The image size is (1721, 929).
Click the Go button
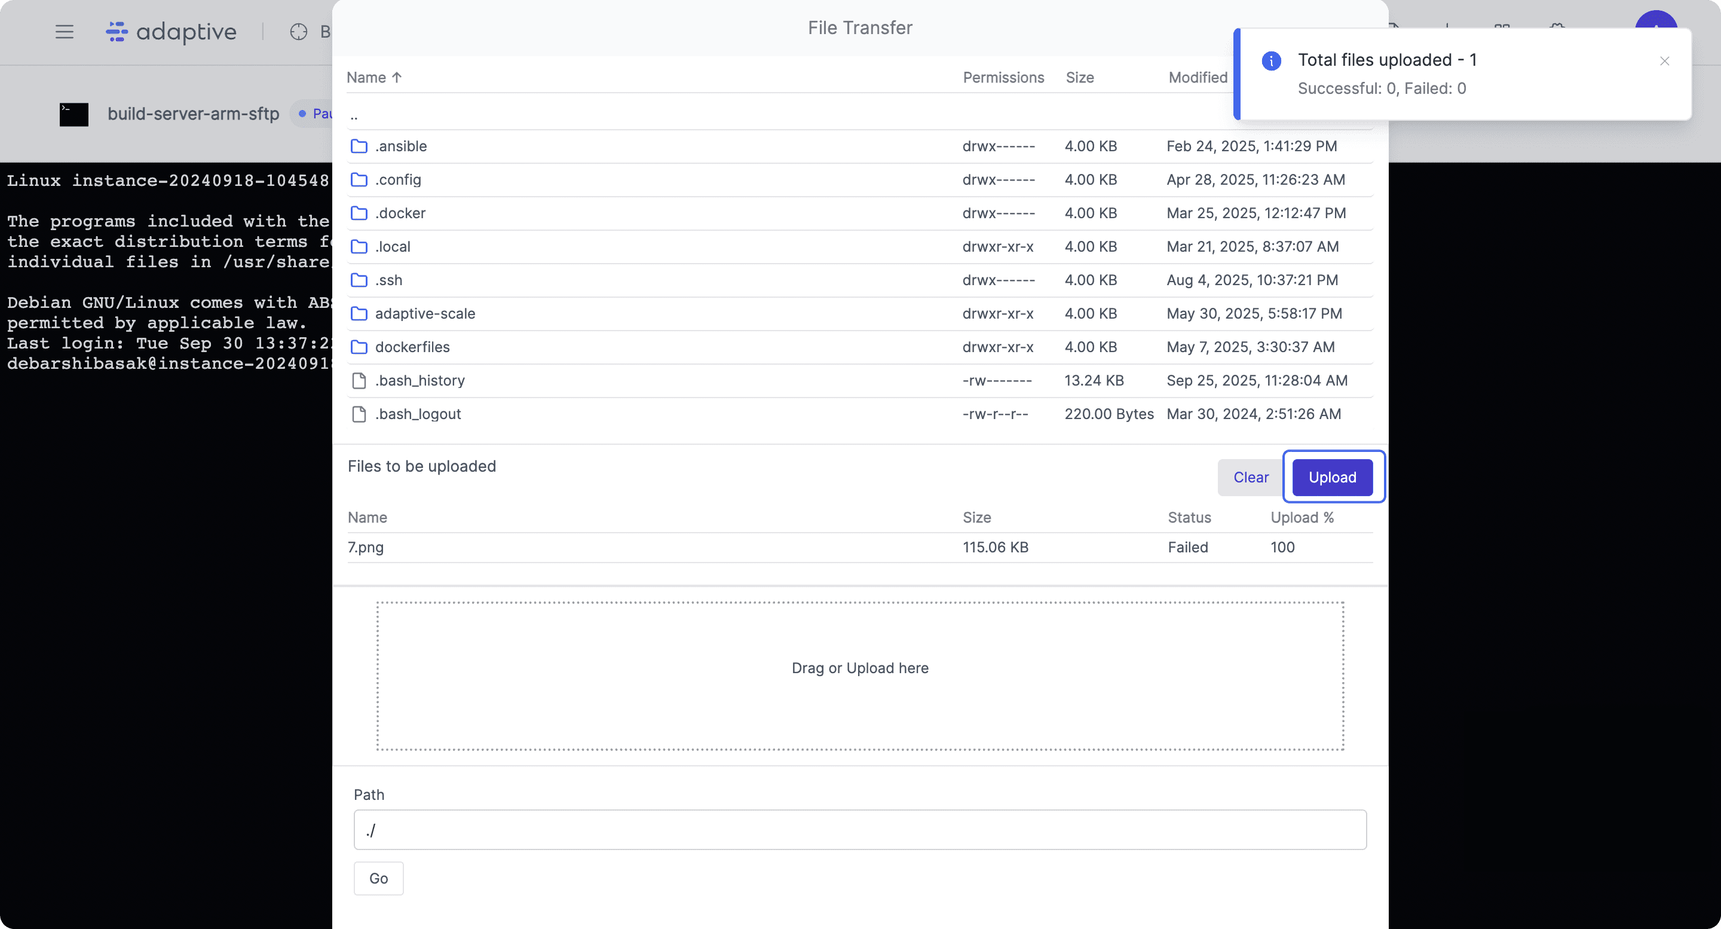[x=378, y=878]
